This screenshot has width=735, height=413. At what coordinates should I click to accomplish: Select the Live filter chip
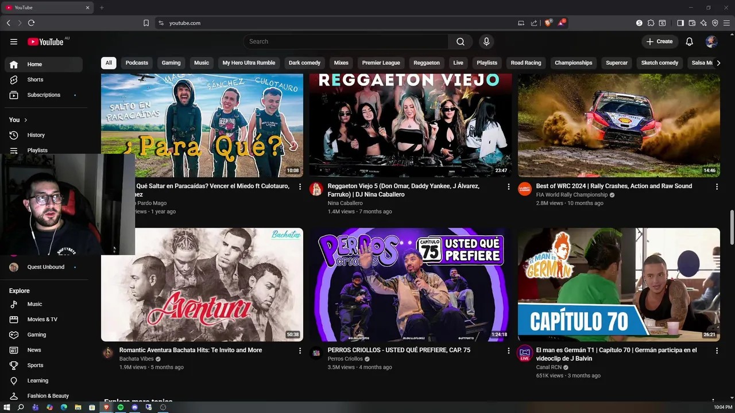(x=458, y=63)
